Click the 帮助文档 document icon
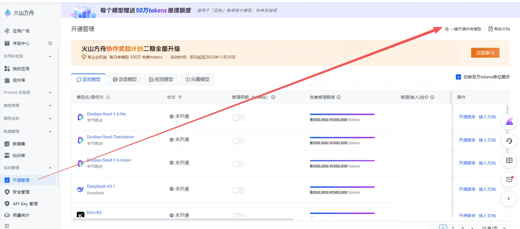Viewport: 520px width, 229px height. point(490,29)
